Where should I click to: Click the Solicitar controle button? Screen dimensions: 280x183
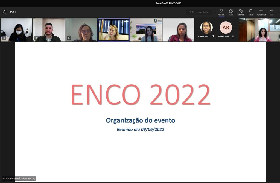(199, 12)
